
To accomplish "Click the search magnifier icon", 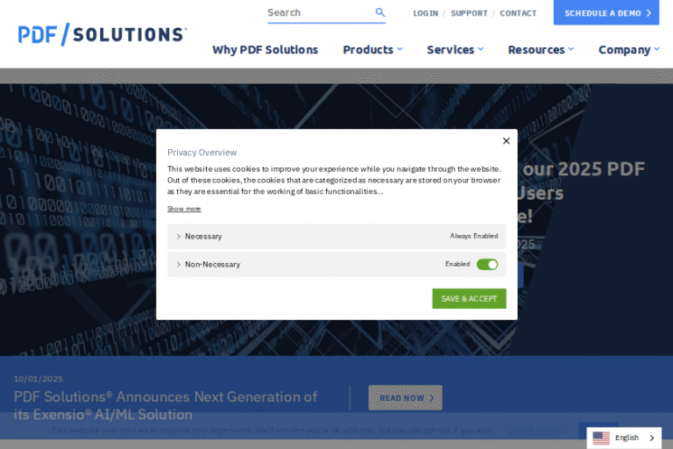I will pyautogui.click(x=380, y=12).
